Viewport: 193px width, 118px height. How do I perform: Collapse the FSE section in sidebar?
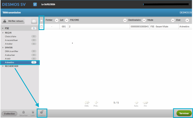click(x=3, y=28)
